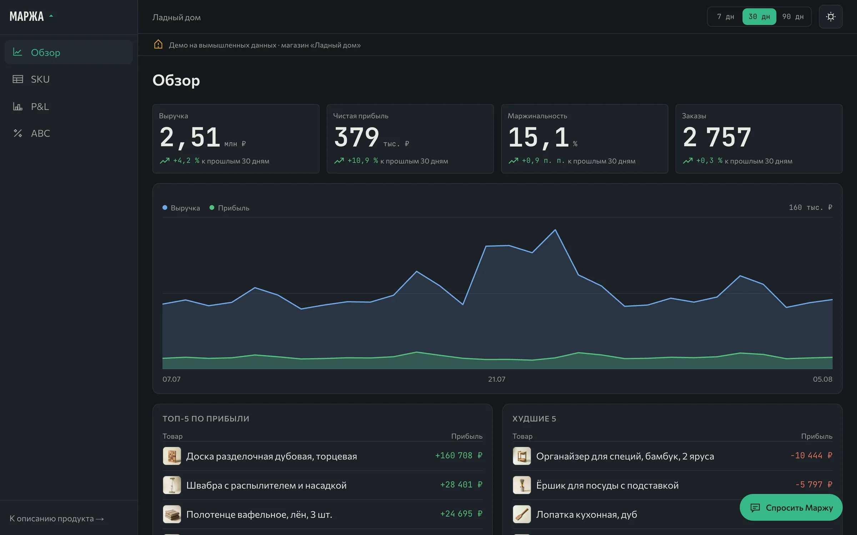Click the P&L bar chart icon
This screenshot has height=535, width=857.
pos(17,106)
